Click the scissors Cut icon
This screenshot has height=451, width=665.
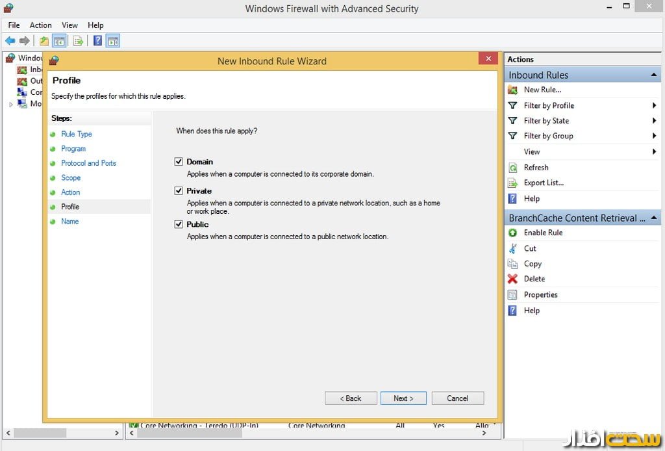[x=512, y=248]
